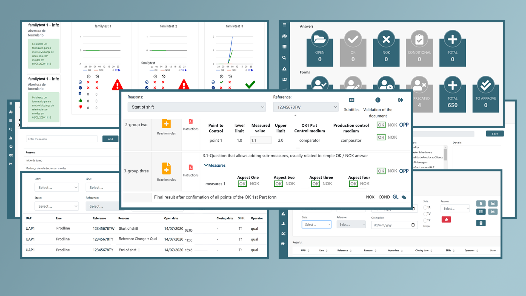Open hamburger menu in Answers dashboard sidebar

(x=284, y=25)
